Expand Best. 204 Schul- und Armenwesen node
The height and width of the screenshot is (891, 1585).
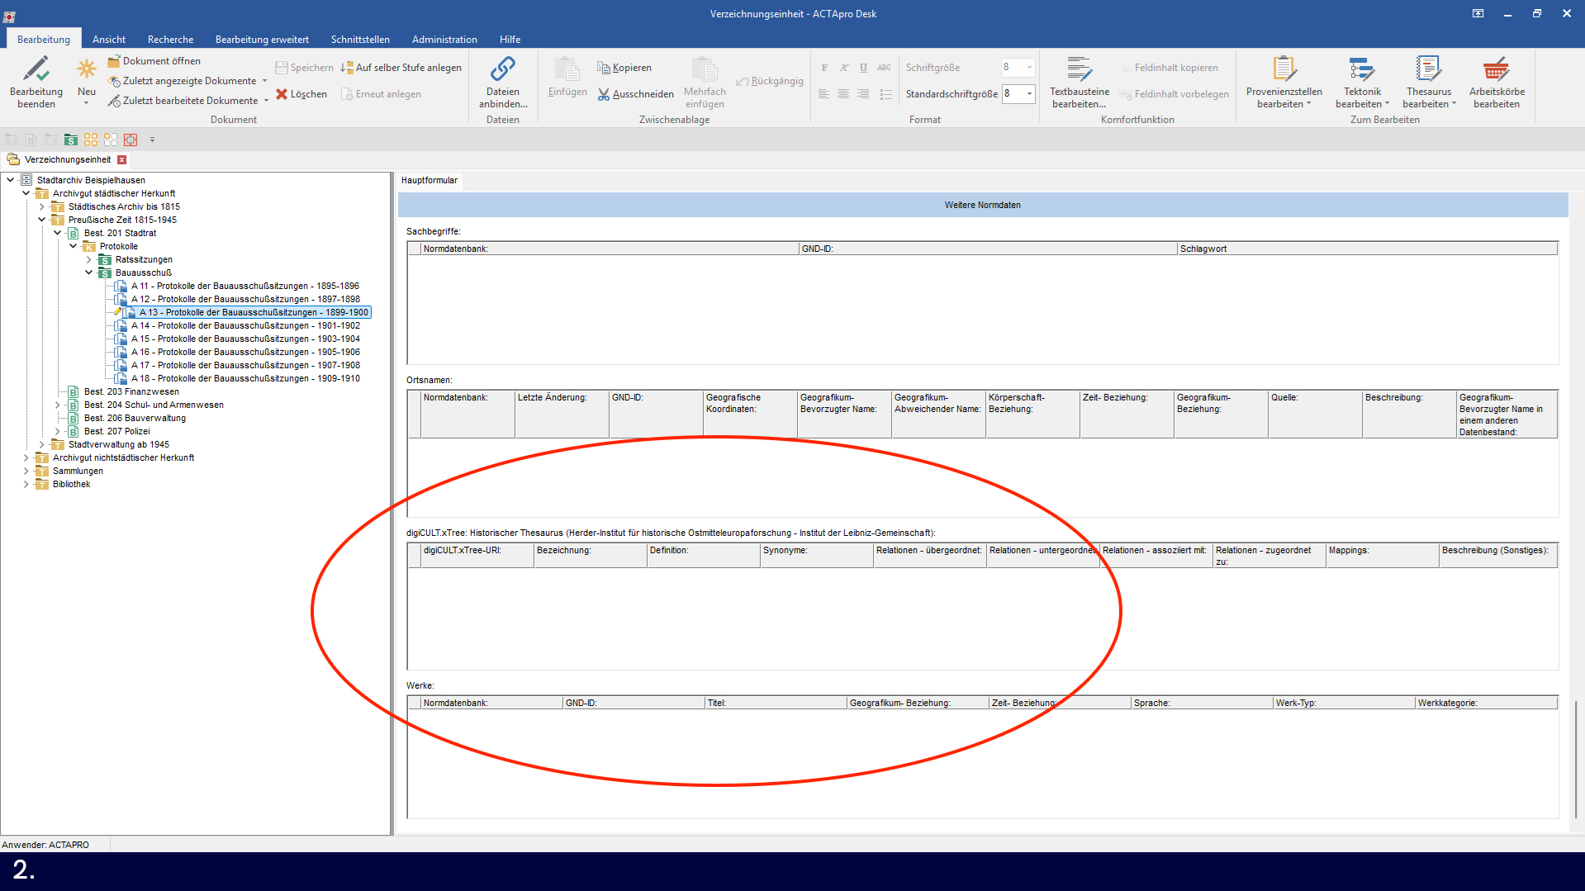click(58, 405)
